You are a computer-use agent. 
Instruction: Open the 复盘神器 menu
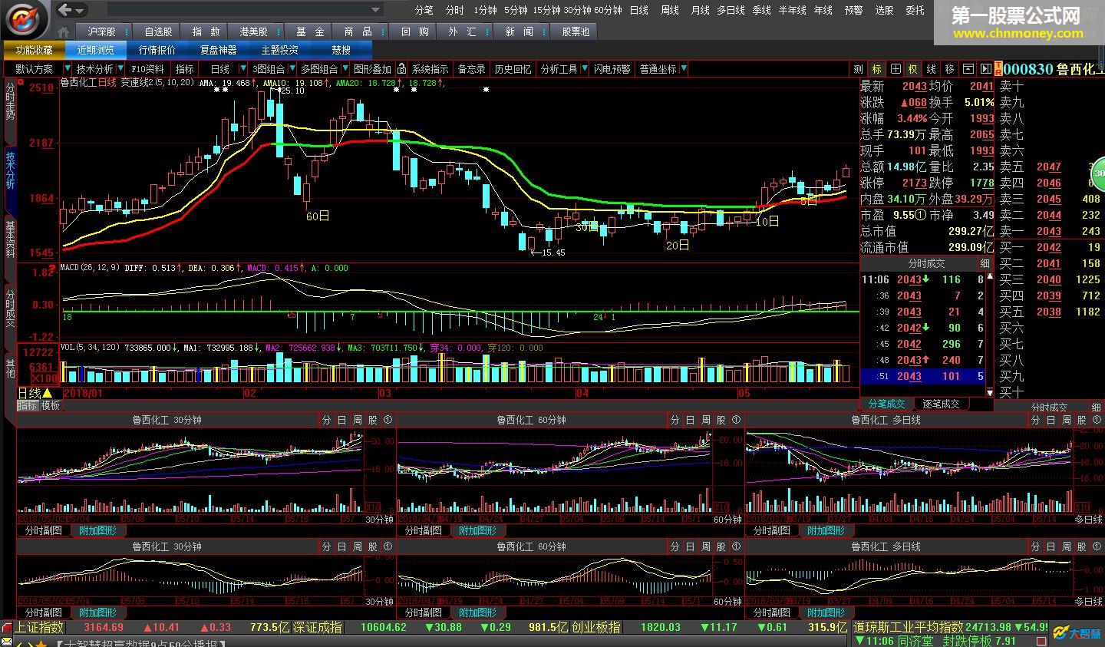click(219, 50)
